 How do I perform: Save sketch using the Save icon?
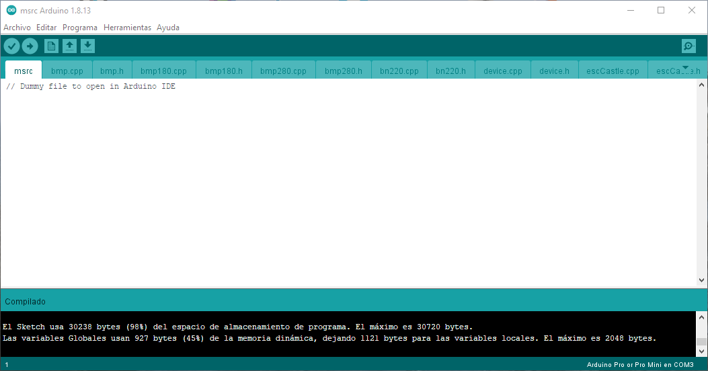point(87,46)
